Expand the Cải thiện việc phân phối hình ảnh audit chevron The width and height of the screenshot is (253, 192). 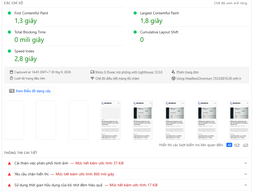pos(245,163)
